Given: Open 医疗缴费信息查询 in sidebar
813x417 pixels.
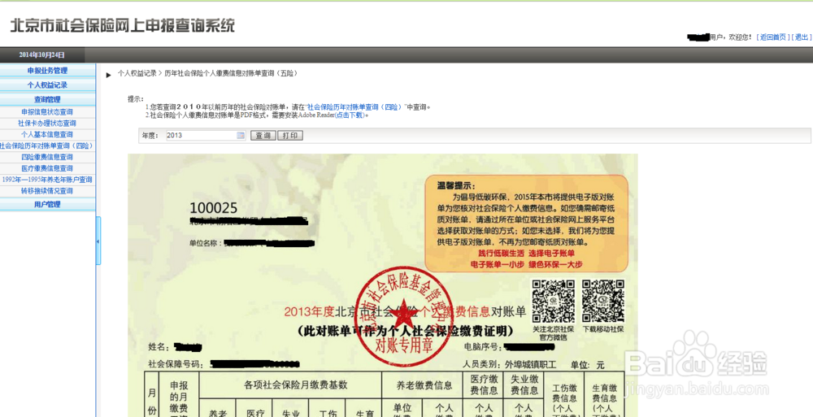Looking at the screenshot, I should coord(47,168).
